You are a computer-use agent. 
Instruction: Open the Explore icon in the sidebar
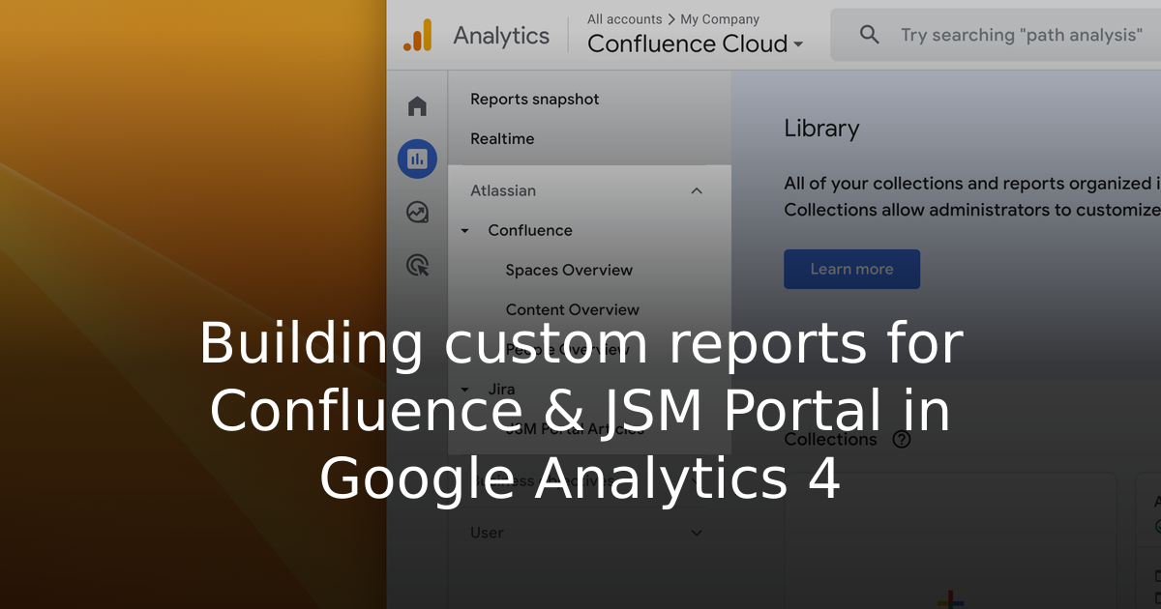coord(417,212)
